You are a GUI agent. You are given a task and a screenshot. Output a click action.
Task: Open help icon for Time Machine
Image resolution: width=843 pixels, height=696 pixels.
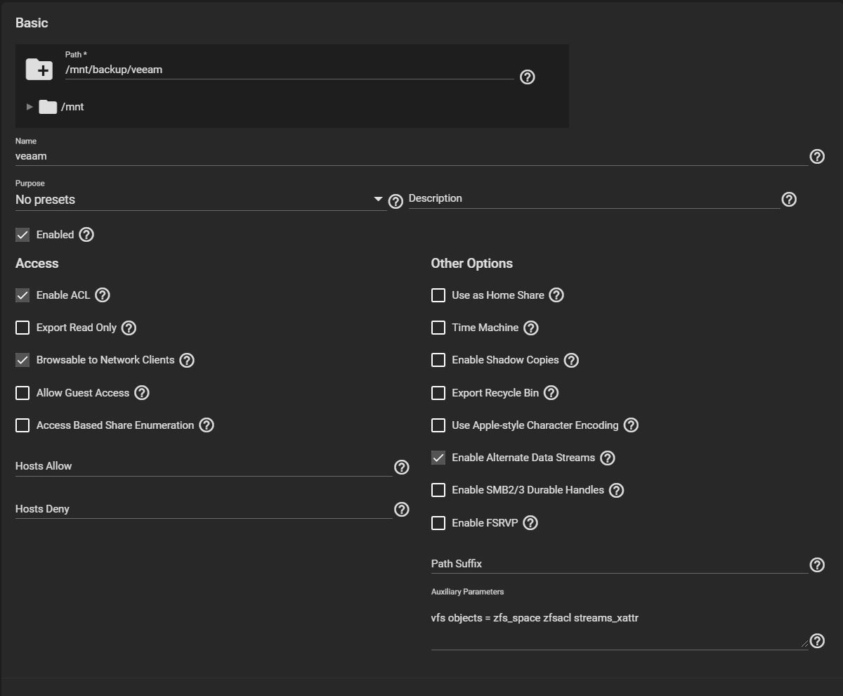[x=531, y=328]
